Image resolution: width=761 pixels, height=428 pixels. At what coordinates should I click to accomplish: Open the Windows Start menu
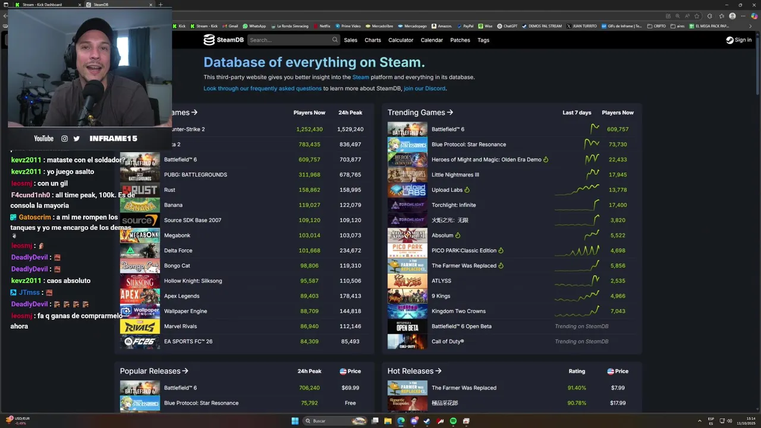click(x=295, y=421)
